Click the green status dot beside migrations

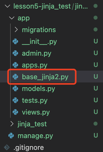96,29
